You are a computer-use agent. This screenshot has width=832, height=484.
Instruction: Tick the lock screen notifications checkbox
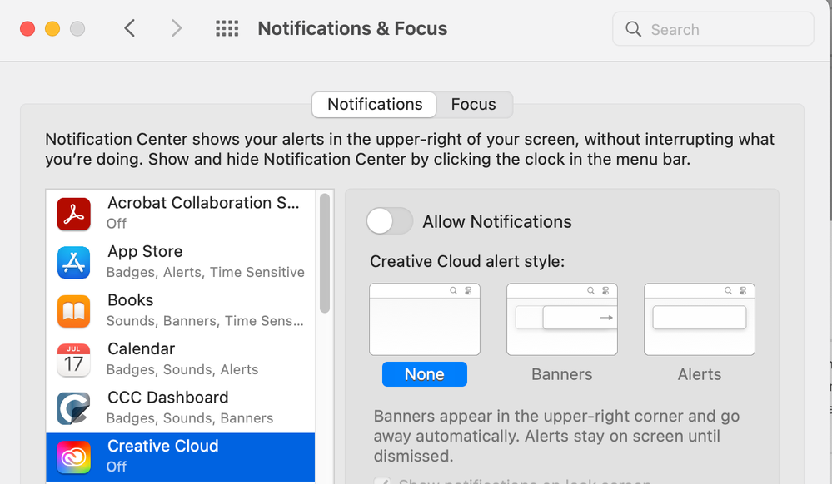[x=382, y=481]
